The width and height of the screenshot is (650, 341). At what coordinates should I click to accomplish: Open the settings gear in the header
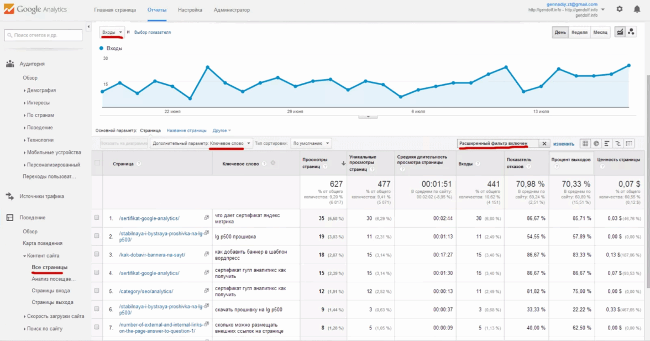[620, 9]
